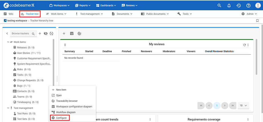The width and height of the screenshot is (263, 122).
Task: Click the search magnifier in top bar
Action: [219, 5]
